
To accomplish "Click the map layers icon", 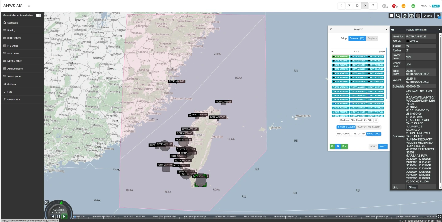I will pyautogui.click(x=391, y=16).
